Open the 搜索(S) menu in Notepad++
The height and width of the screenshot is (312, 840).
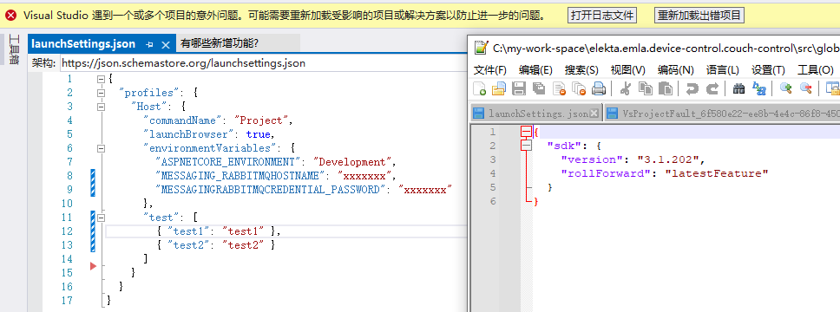(x=581, y=70)
